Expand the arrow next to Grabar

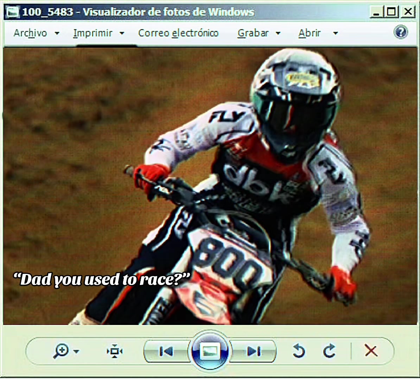[x=278, y=33]
